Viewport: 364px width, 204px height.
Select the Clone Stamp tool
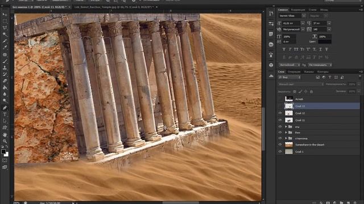point(5,68)
